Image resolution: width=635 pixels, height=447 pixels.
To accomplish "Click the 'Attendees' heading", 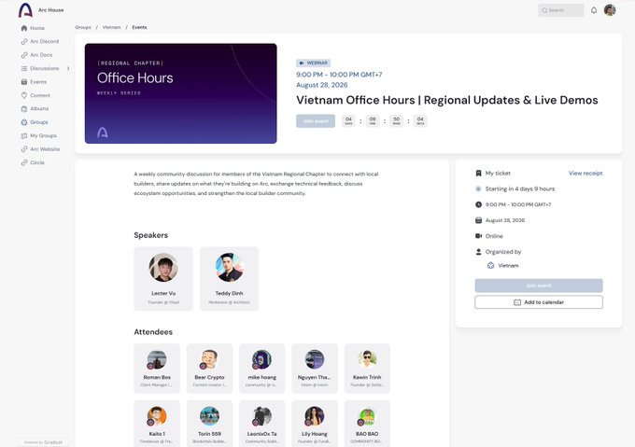I will [x=153, y=331].
